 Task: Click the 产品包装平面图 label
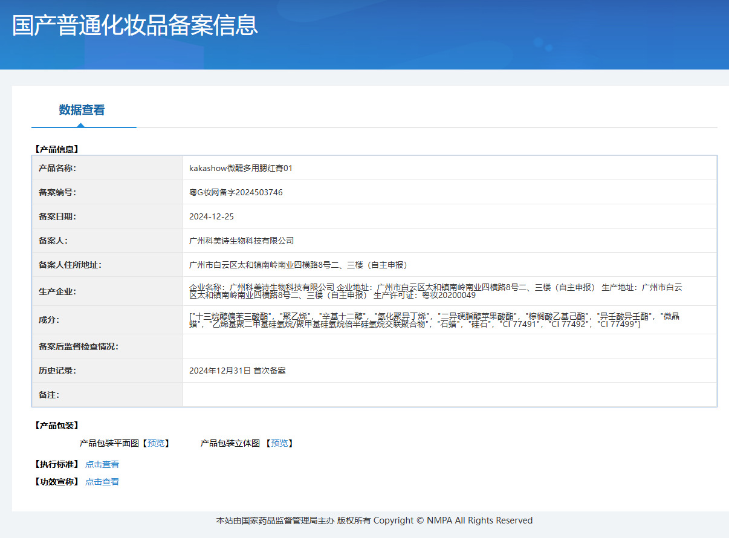coord(109,443)
